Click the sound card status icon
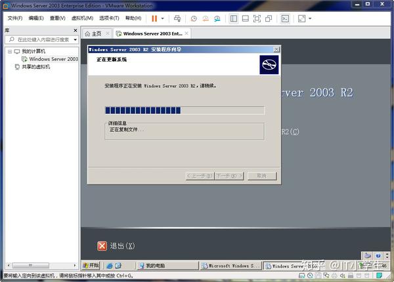Screen dimensions: 394x282 (x=343, y=275)
